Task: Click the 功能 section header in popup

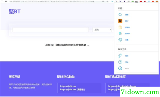Action: (x=120, y=8)
